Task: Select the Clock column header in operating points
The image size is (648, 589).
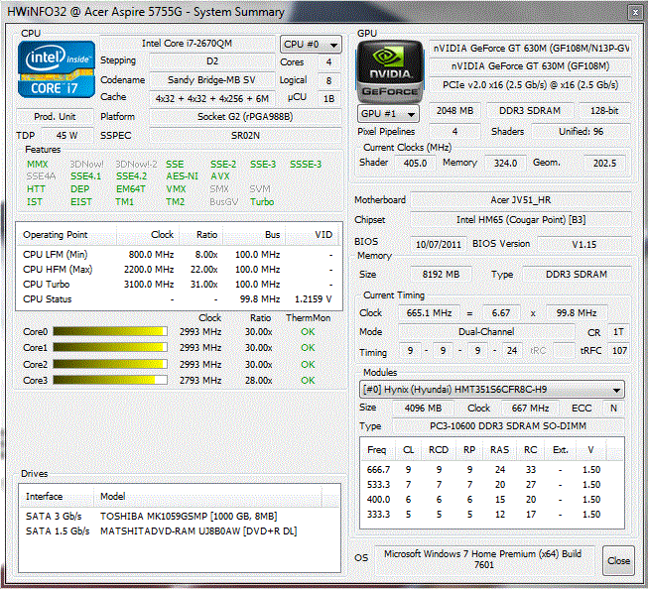Action: point(148,235)
